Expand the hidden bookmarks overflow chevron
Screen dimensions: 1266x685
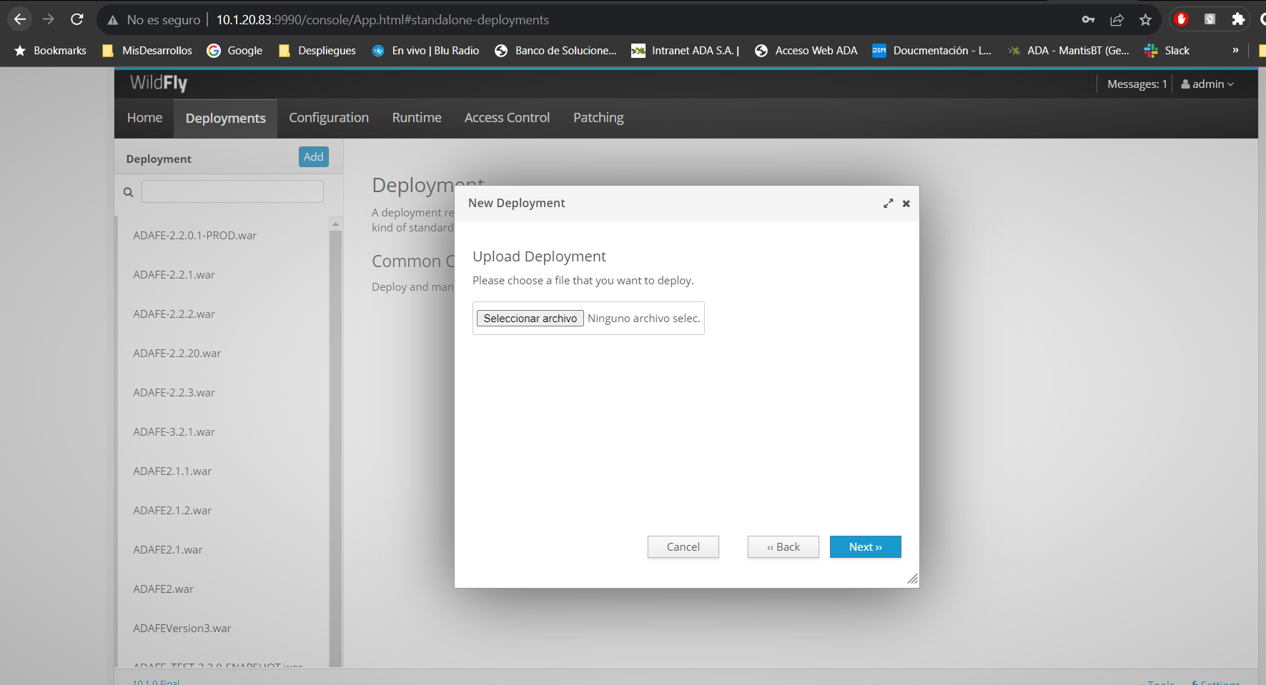click(1235, 50)
